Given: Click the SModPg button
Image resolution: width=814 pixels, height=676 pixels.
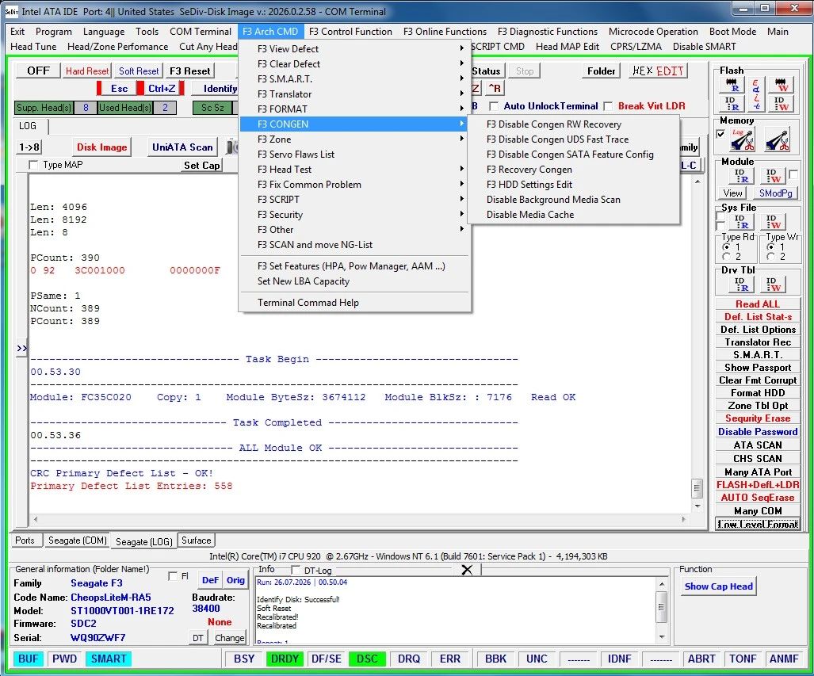Looking at the screenshot, I should coord(776,193).
